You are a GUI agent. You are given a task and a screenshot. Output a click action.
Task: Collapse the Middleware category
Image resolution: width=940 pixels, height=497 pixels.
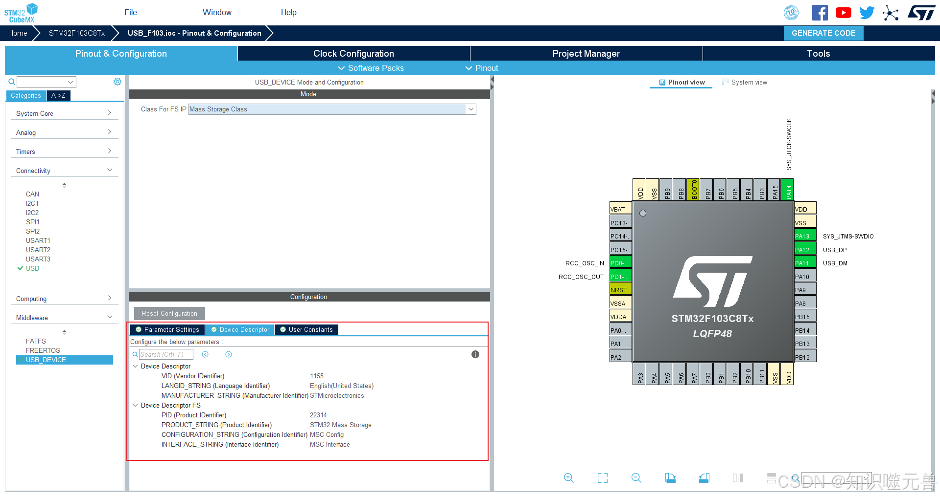[x=65, y=318]
